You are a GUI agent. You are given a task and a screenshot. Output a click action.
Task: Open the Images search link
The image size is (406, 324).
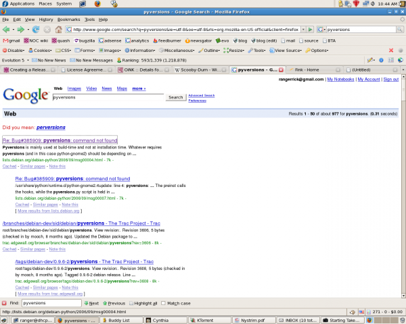(x=74, y=88)
